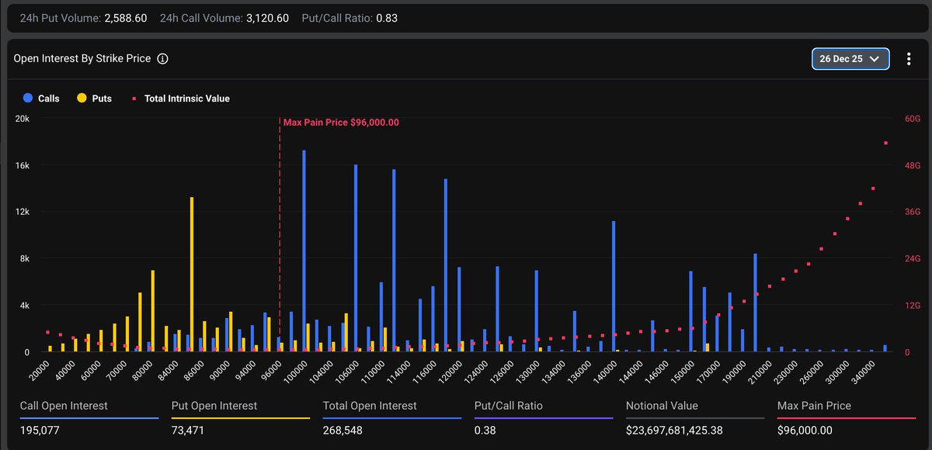Open the 26 Dec 25 expiry dropdown
Viewport: 932px width, 450px height.
point(850,59)
